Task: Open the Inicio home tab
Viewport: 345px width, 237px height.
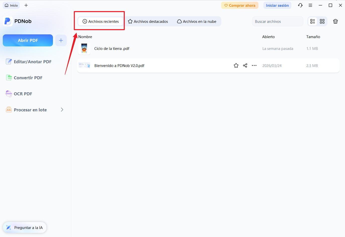Action: click(11, 5)
